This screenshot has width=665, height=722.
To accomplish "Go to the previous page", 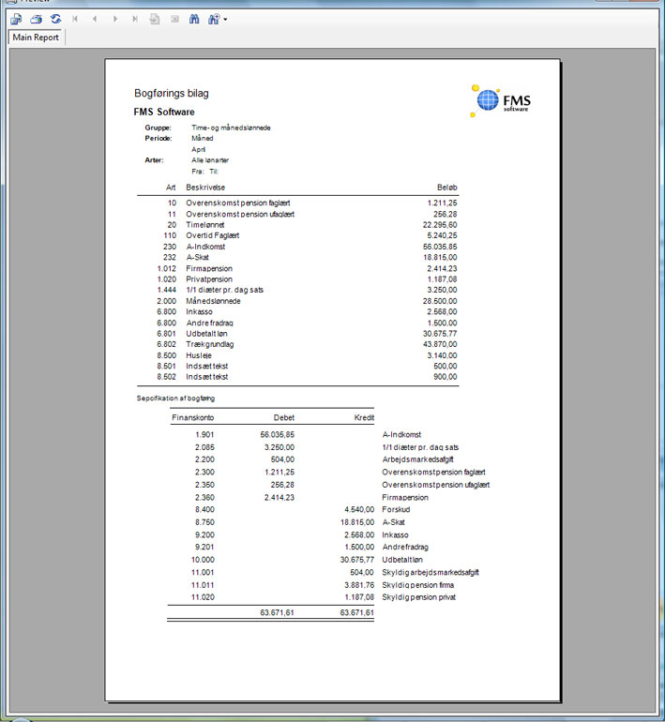I will click(95, 19).
